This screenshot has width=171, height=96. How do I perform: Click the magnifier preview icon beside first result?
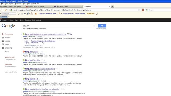[71, 34]
